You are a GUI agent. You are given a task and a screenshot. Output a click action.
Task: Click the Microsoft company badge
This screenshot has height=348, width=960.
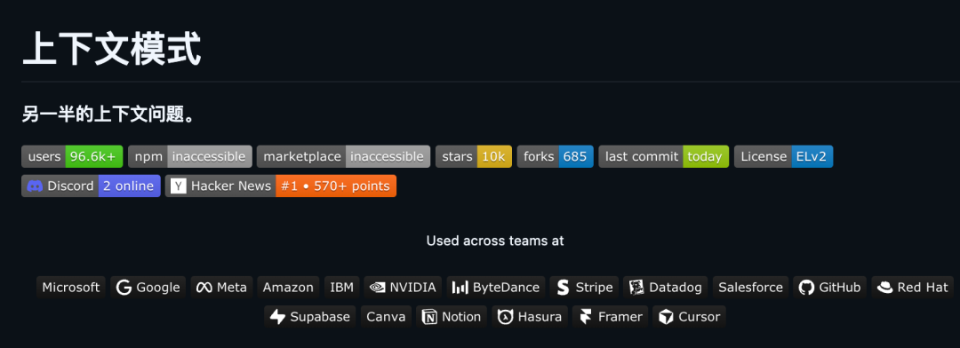(x=71, y=288)
